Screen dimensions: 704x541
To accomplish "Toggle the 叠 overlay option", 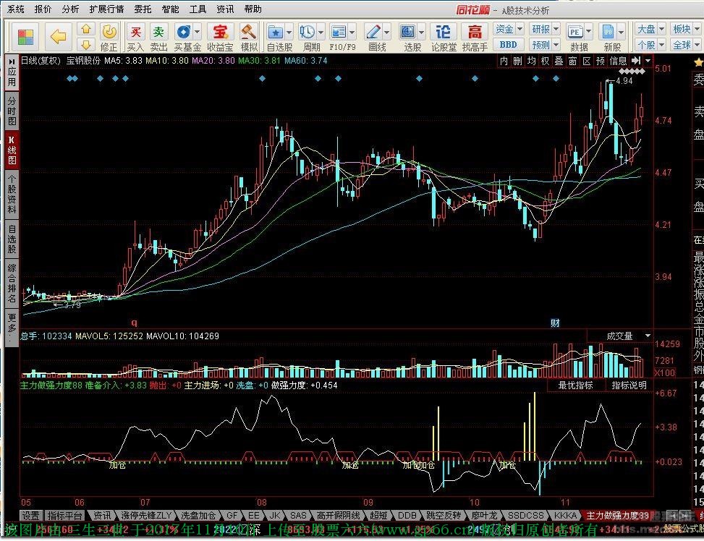I will point(559,61).
